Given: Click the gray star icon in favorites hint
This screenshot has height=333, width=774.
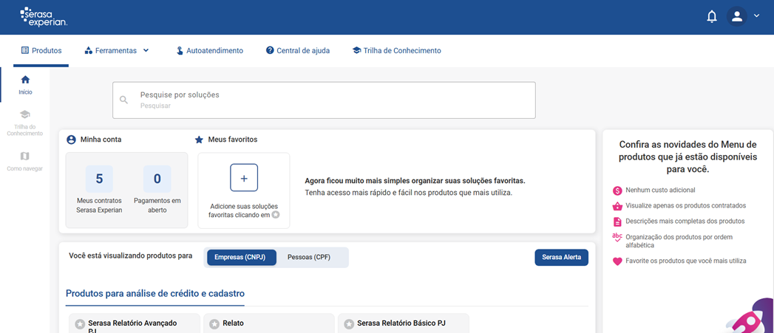Looking at the screenshot, I should pyautogui.click(x=276, y=215).
